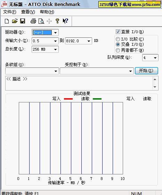Click the four-arrow move icon
Screen dimensions: 162x195
coord(49,21)
